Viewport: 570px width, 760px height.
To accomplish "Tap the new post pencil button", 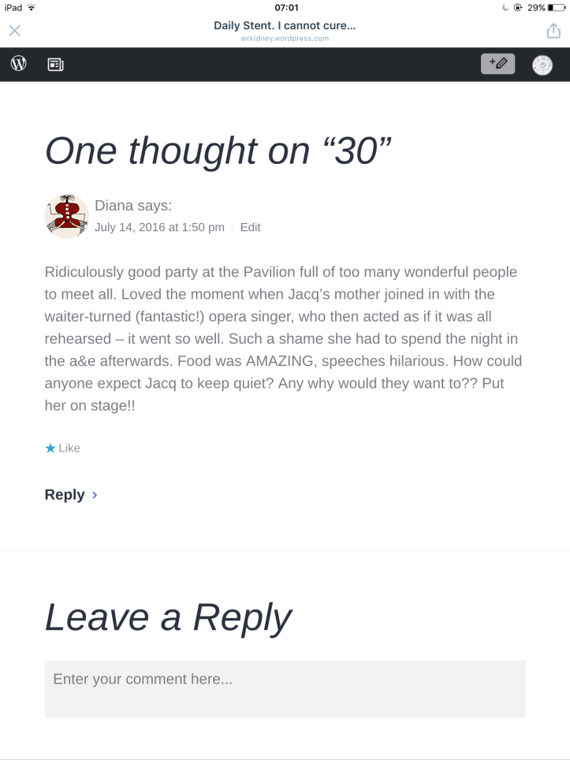I will click(497, 65).
